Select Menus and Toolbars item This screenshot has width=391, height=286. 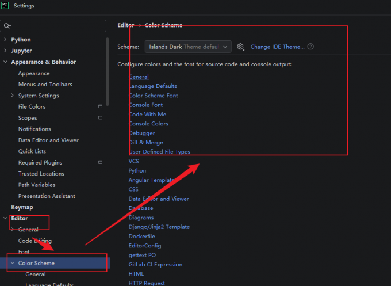point(45,85)
